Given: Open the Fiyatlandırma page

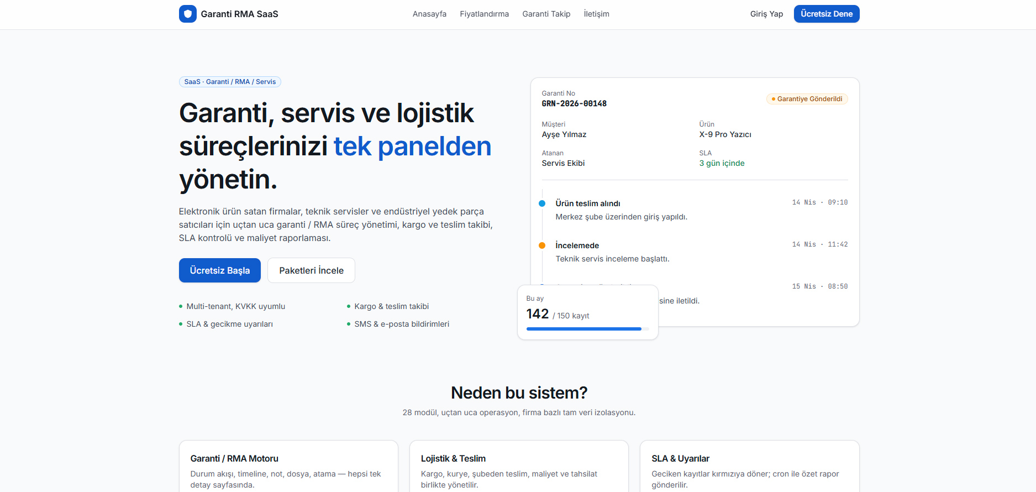Looking at the screenshot, I should tap(484, 14).
